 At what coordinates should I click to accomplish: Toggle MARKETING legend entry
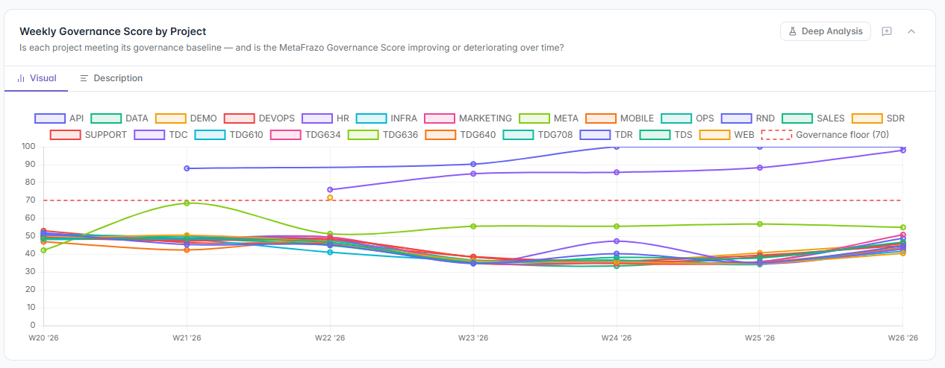click(468, 118)
